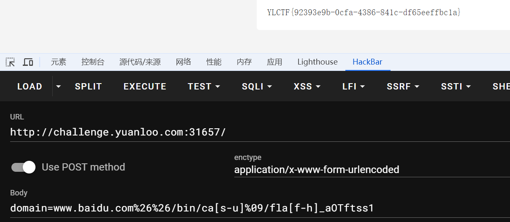Click EXECUTE to send the request
The height and width of the screenshot is (222, 510).
point(145,87)
